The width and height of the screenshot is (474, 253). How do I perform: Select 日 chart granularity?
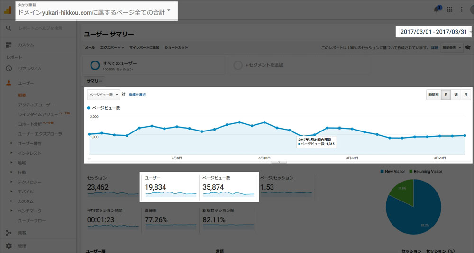(446, 95)
